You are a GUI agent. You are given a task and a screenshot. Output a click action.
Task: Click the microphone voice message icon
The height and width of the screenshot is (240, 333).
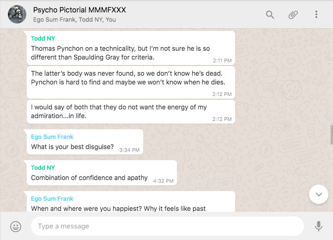point(318,226)
